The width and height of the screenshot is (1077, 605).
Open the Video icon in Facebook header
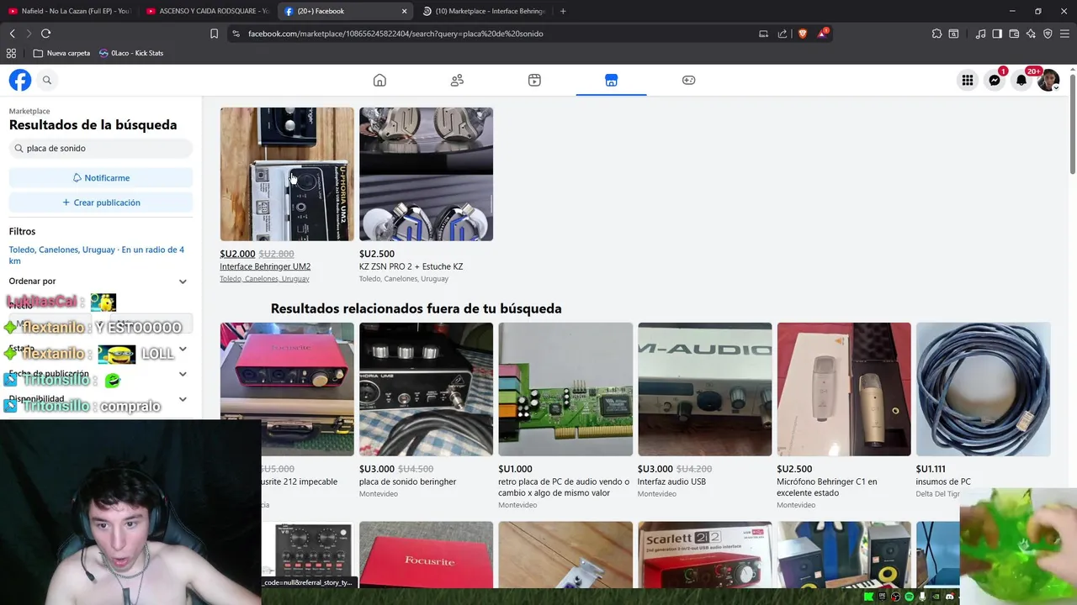tap(534, 80)
